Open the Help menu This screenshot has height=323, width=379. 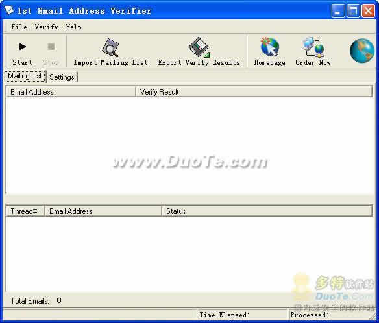click(x=74, y=27)
